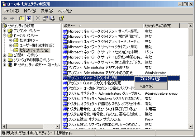The image size is (195, 137).
Task: Expand the 公開キーのポリシー tree node
Action: 4,55
